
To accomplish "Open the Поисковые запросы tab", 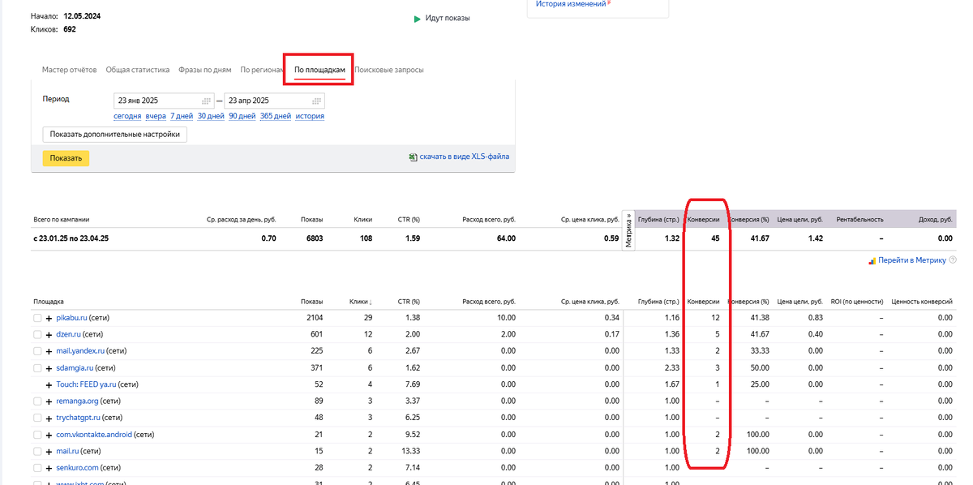I will coord(389,70).
